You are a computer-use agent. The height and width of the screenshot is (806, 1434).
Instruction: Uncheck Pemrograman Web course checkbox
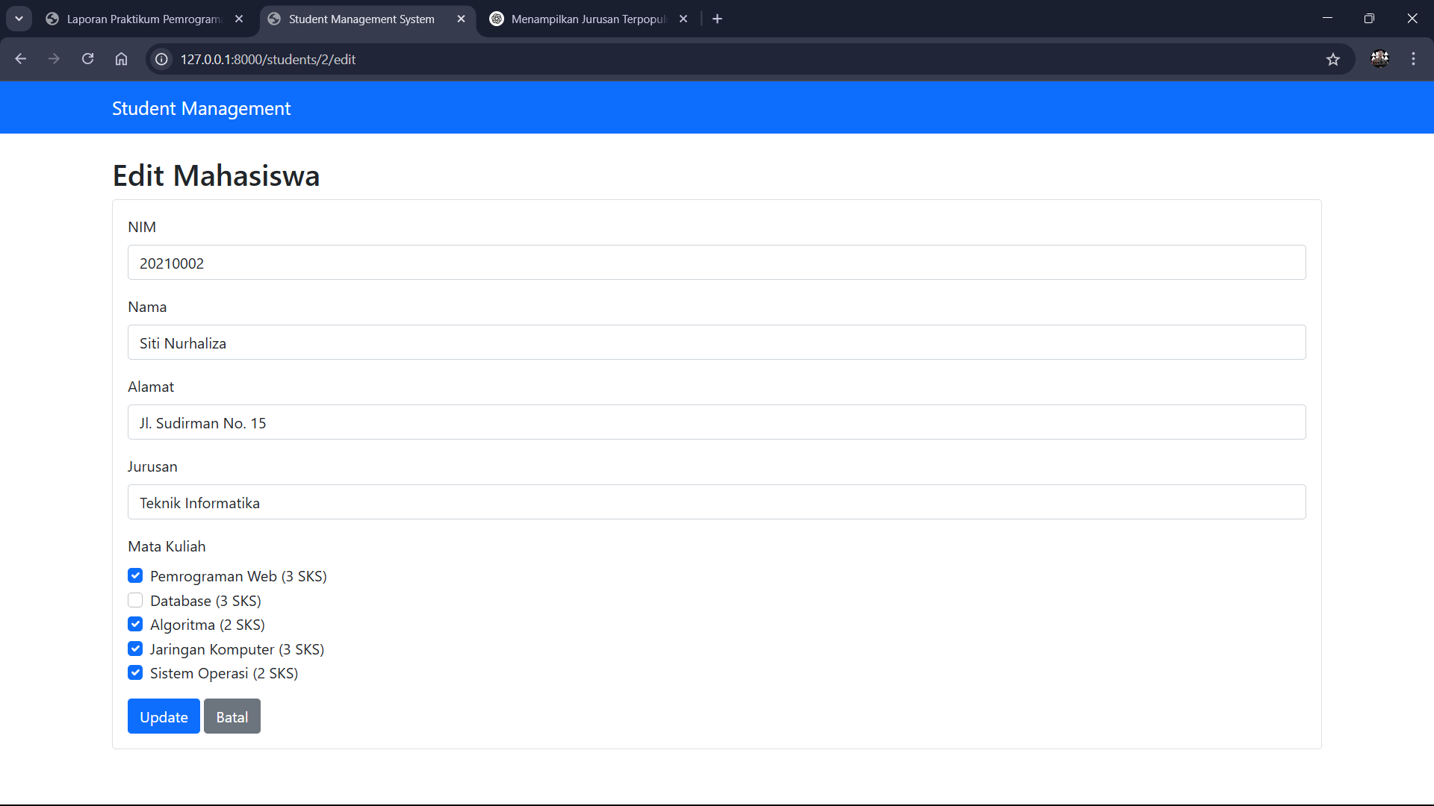[x=135, y=575]
